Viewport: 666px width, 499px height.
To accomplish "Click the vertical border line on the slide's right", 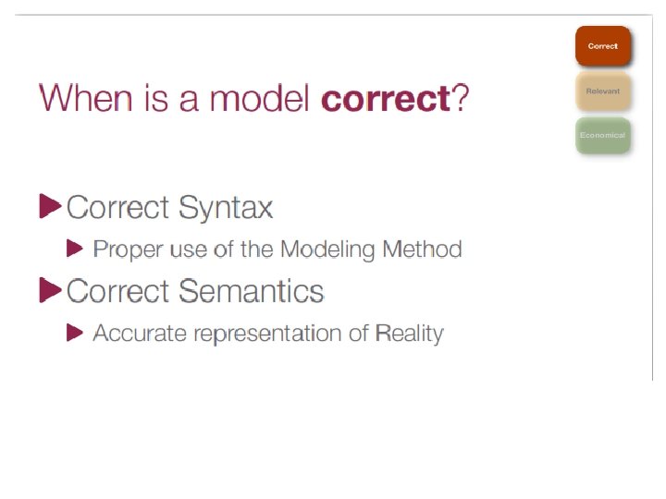I will click(652, 198).
